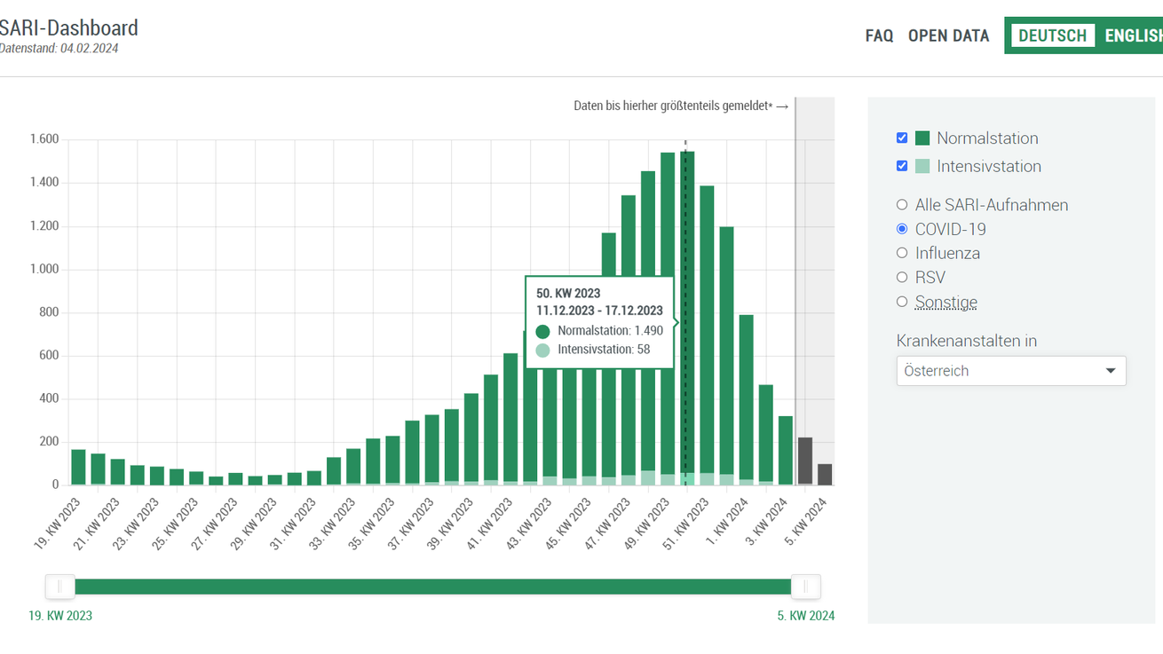Select the RSV radio option

[x=902, y=277]
